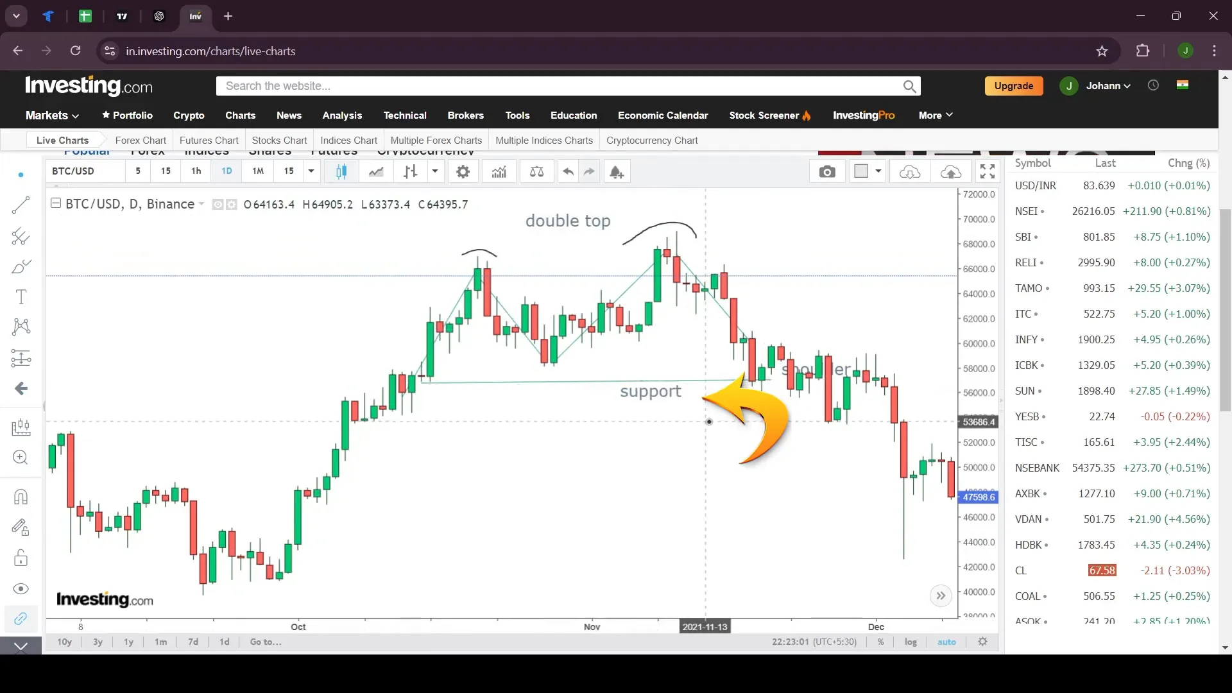
Task: Open the browser tab search dropdown
Action: tap(16, 16)
